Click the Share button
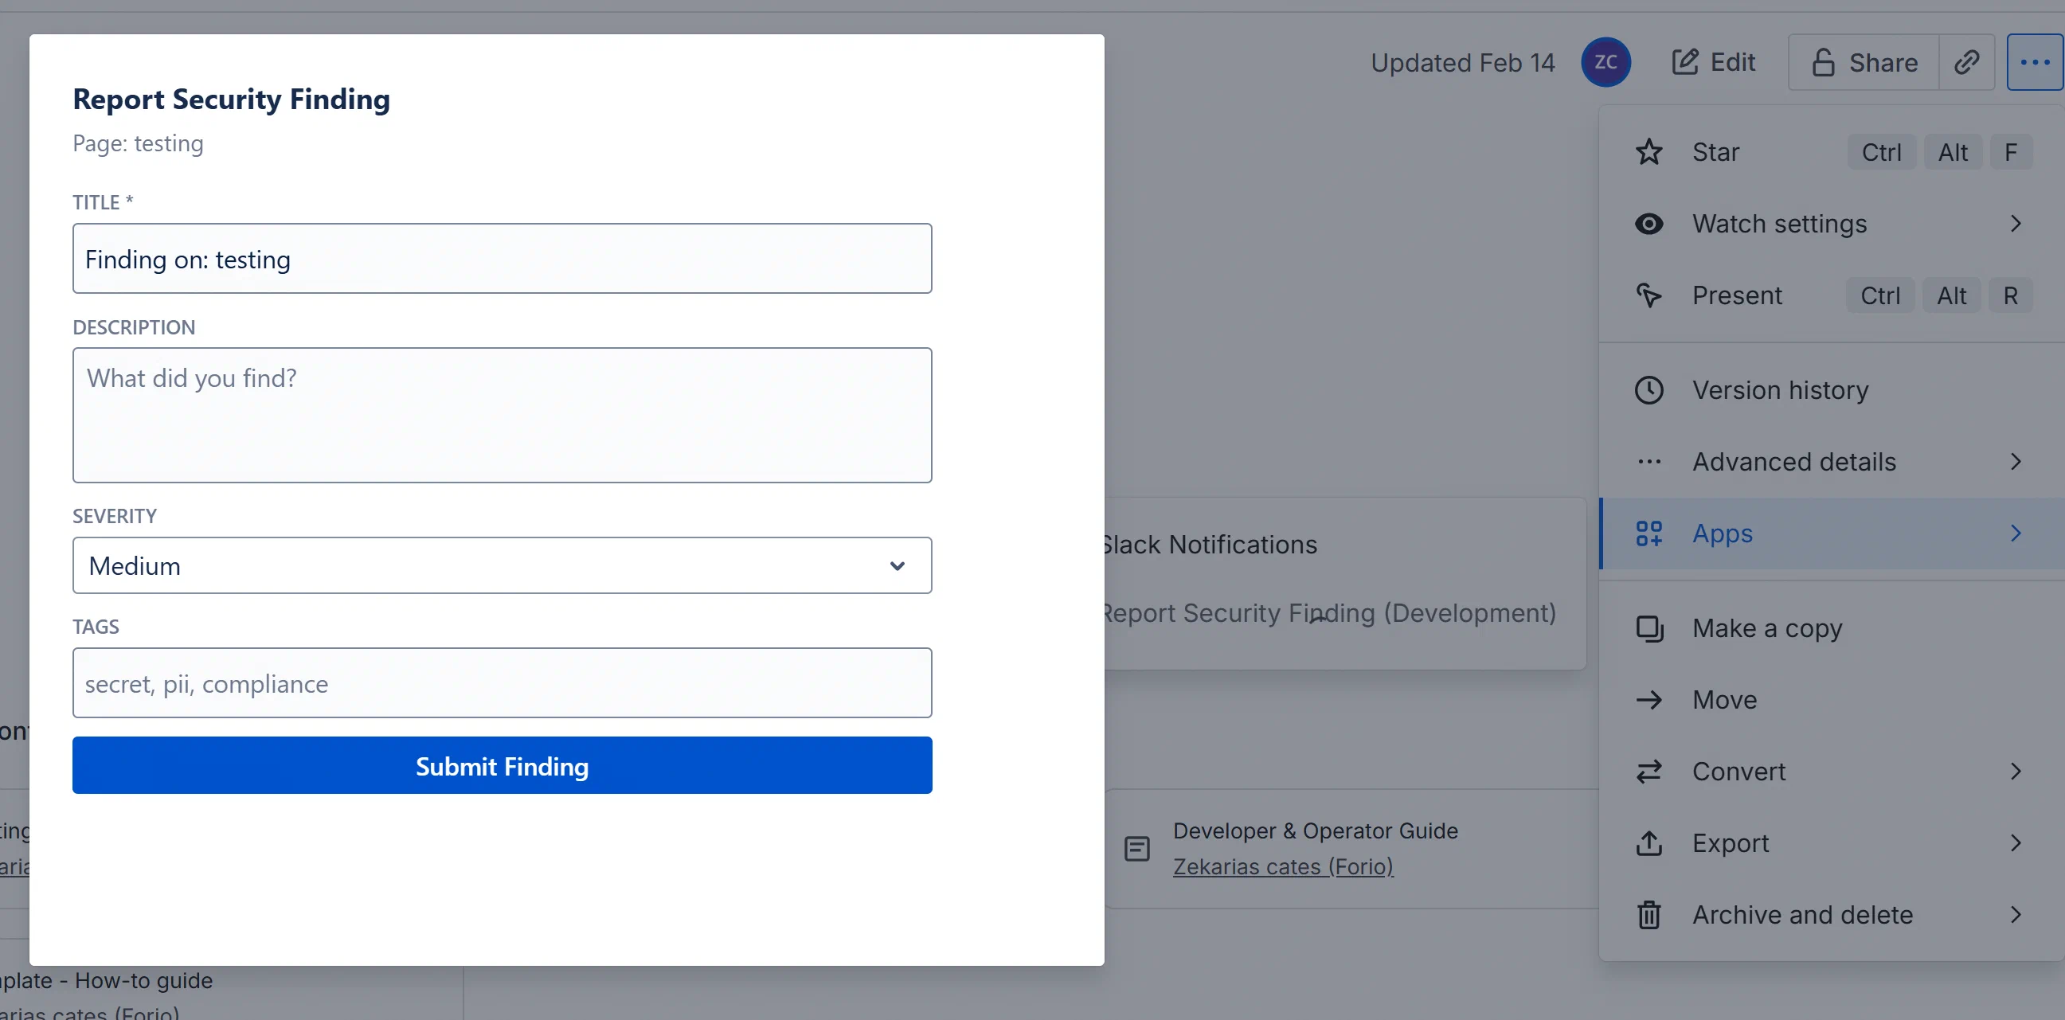The width and height of the screenshot is (2065, 1020). click(x=1864, y=62)
